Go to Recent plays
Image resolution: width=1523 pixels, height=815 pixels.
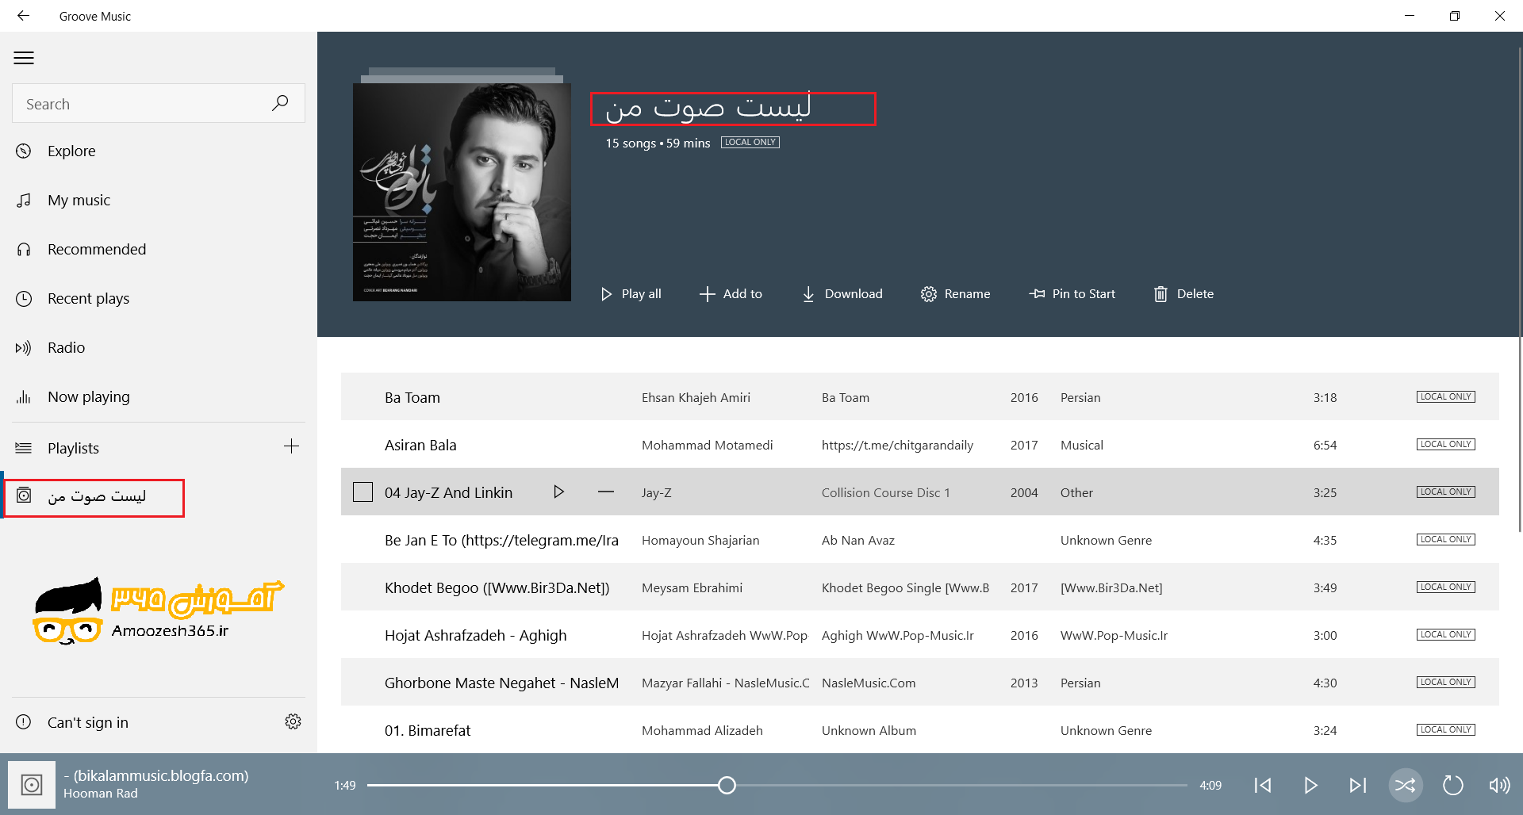[x=88, y=299]
